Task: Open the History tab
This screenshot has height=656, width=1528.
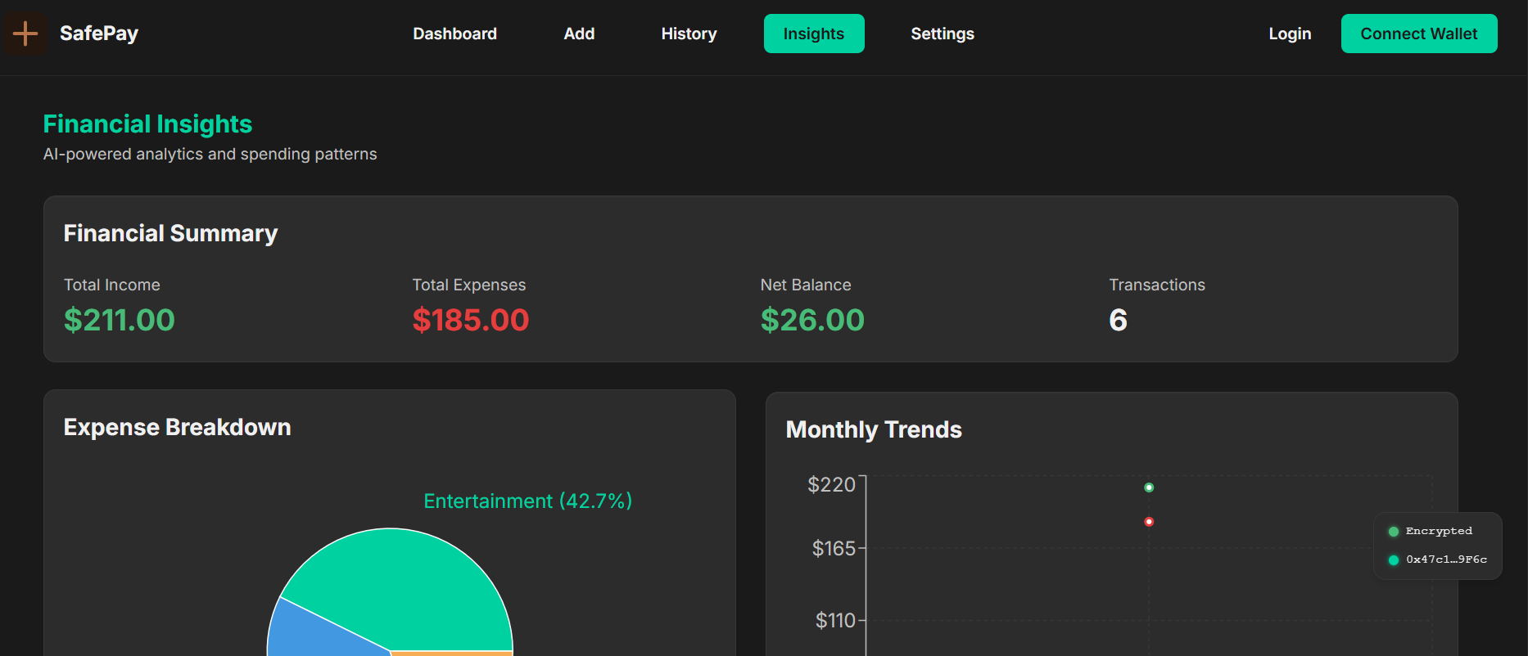Action: 689,34
